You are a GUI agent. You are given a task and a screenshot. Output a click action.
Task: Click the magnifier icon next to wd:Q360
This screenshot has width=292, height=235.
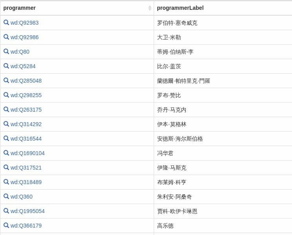click(x=6, y=196)
